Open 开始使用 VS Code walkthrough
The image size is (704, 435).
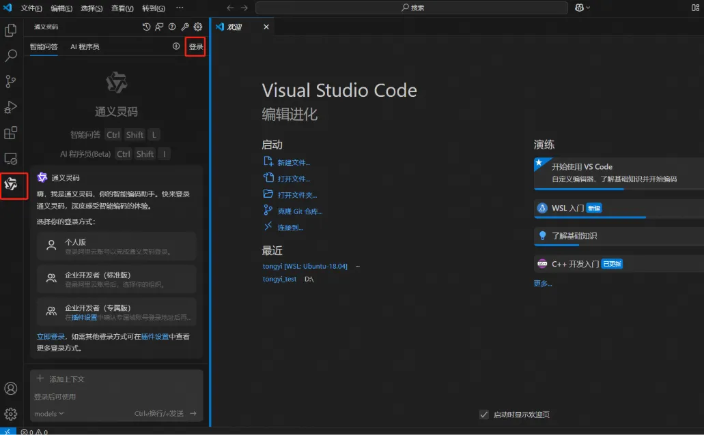tap(619, 173)
